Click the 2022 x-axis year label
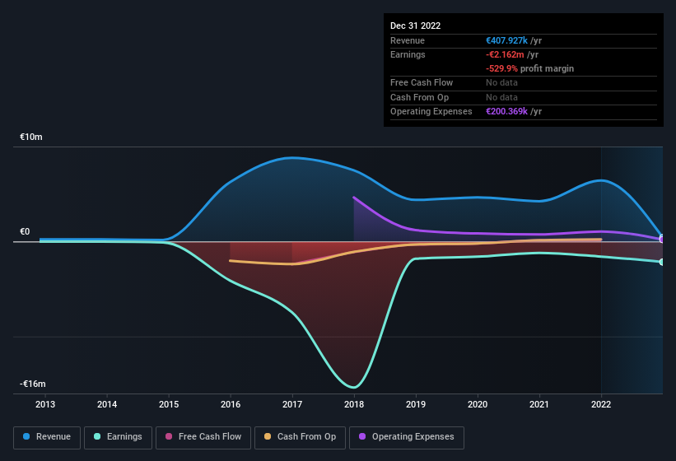The height and width of the screenshot is (461, 676). pyautogui.click(x=601, y=404)
